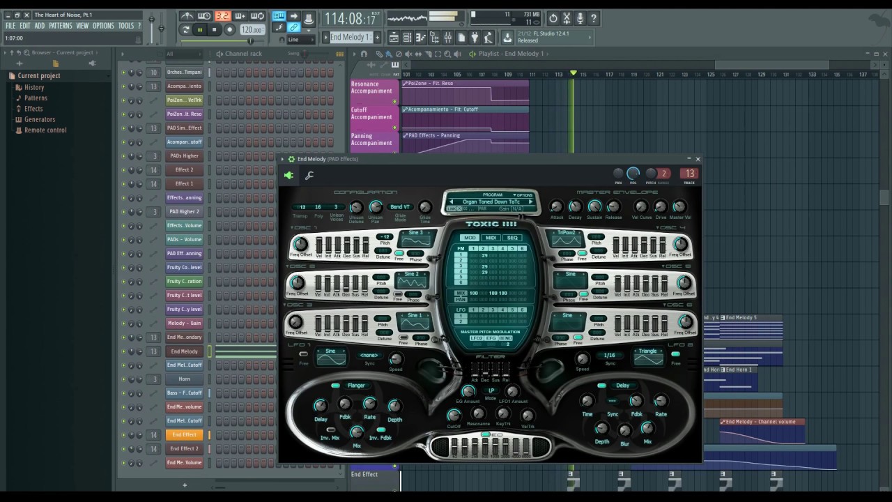This screenshot has height=502, width=892.
Task: Open the TOOLS menu
Action: (125, 26)
